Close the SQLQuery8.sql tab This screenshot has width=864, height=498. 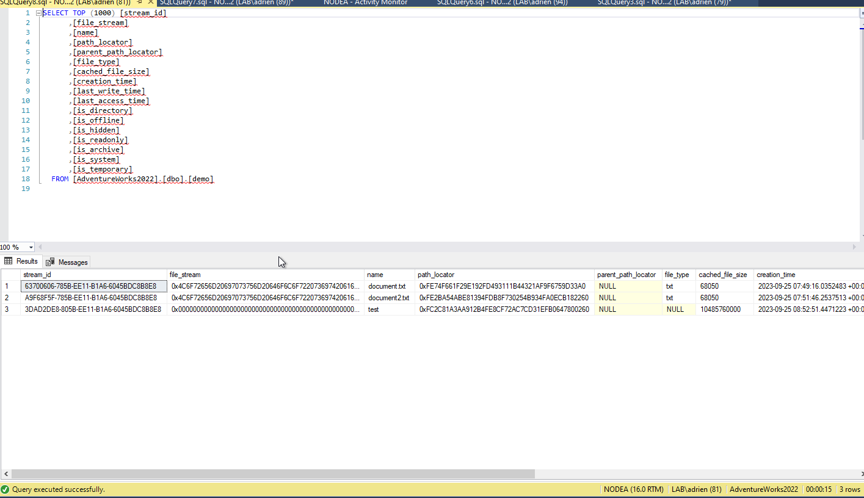click(151, 2)
